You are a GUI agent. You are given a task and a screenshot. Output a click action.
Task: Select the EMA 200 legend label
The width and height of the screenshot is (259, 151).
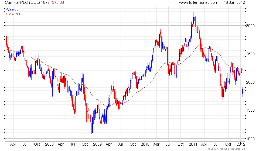tap(13, 14)
